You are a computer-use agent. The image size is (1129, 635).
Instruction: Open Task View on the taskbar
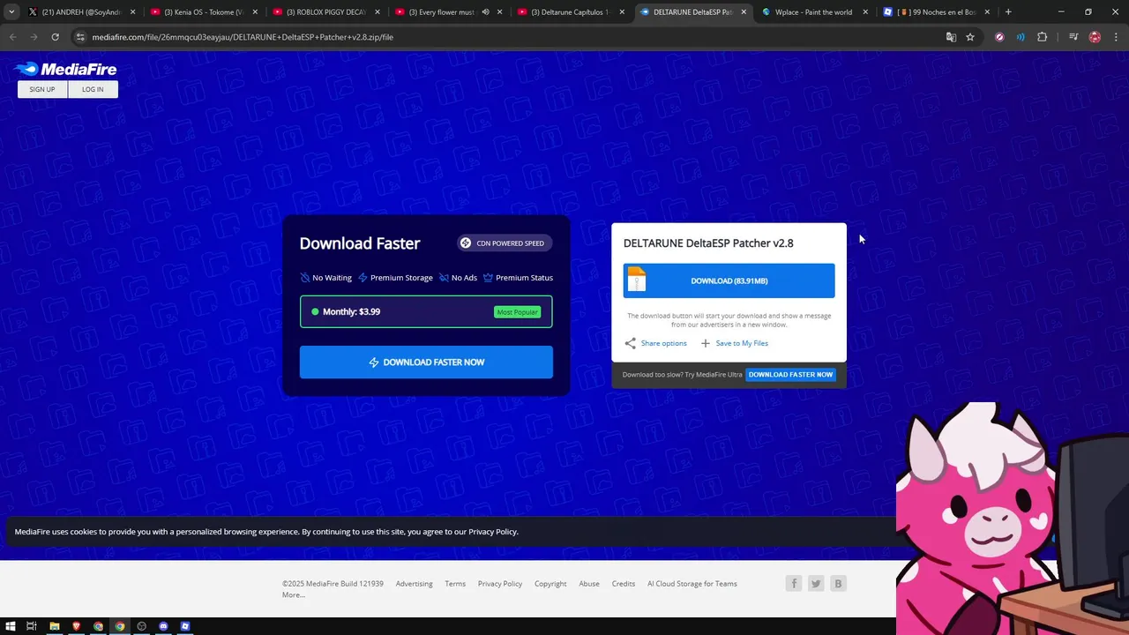[x=32, y=626]
